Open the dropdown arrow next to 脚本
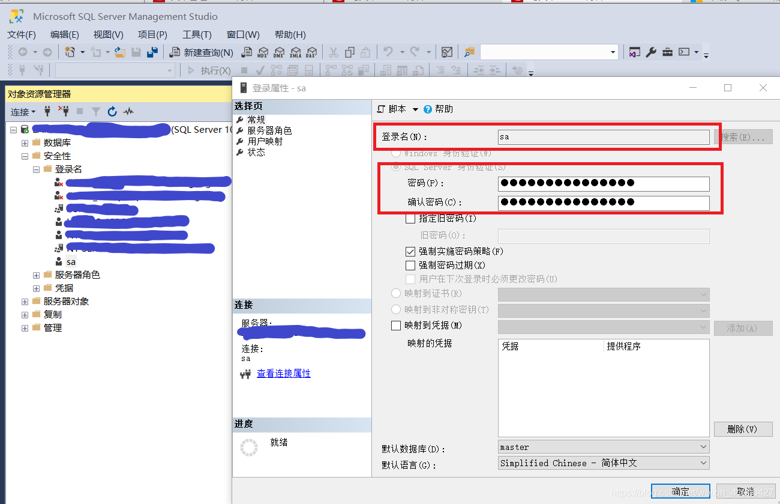This screenshot has height=504, width=780. [415, 109]
